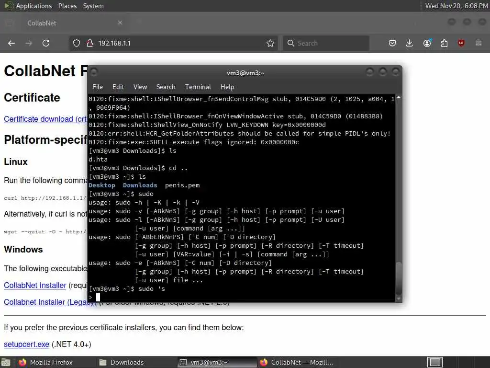Click the Firefox forward arrow

29,43
